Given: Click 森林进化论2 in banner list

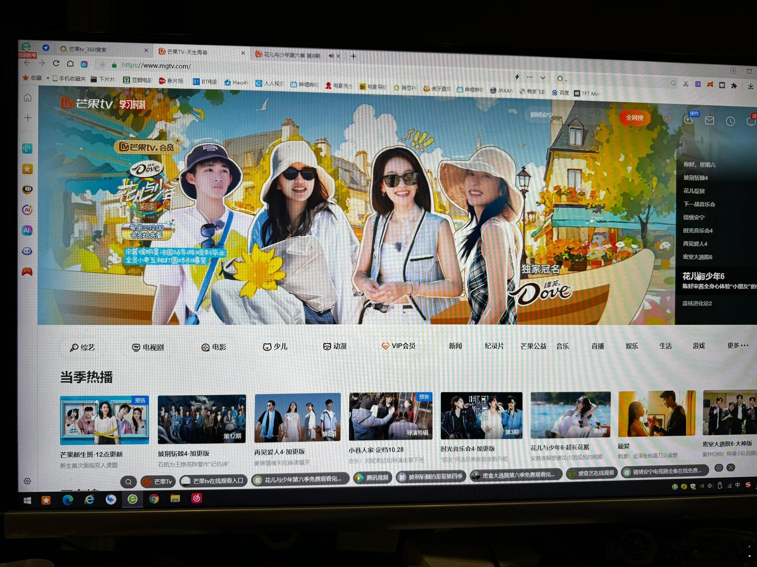Looking at the screenshot, I should coord(697,304).
